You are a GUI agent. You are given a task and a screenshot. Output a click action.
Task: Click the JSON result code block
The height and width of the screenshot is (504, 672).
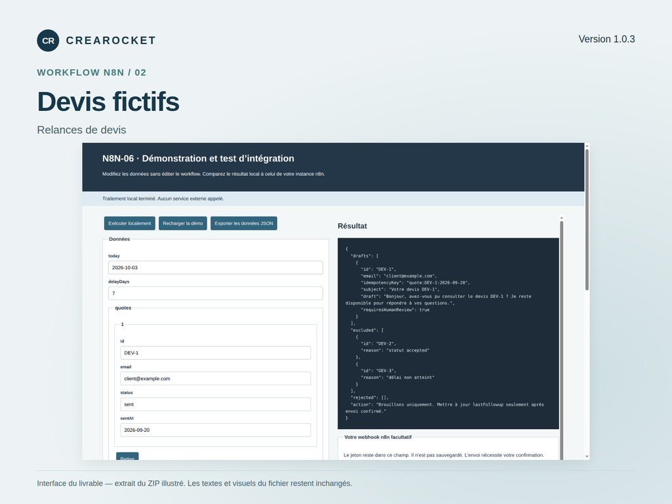tap(448, 333)
